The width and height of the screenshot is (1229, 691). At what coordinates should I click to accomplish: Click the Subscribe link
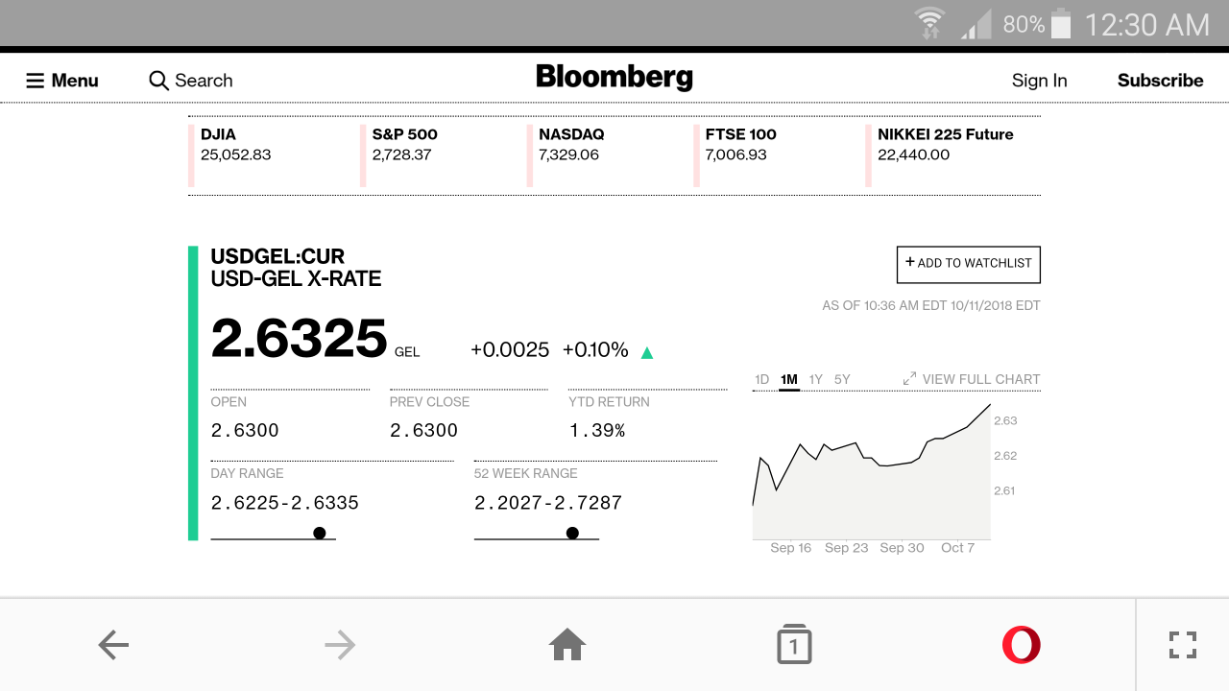(1160, 81)
